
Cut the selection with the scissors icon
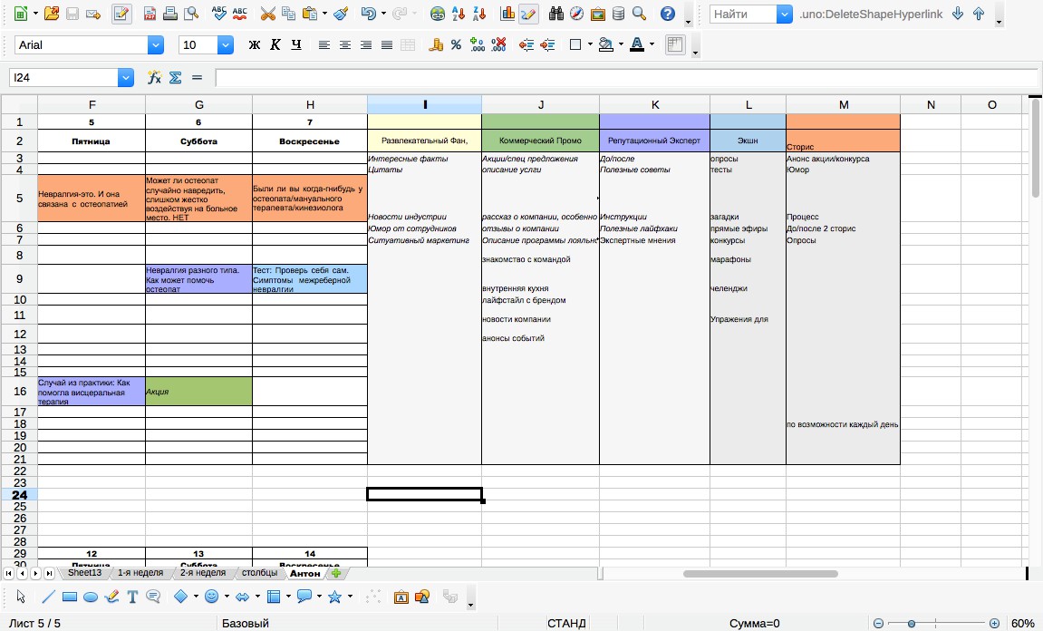coord(267,14)
